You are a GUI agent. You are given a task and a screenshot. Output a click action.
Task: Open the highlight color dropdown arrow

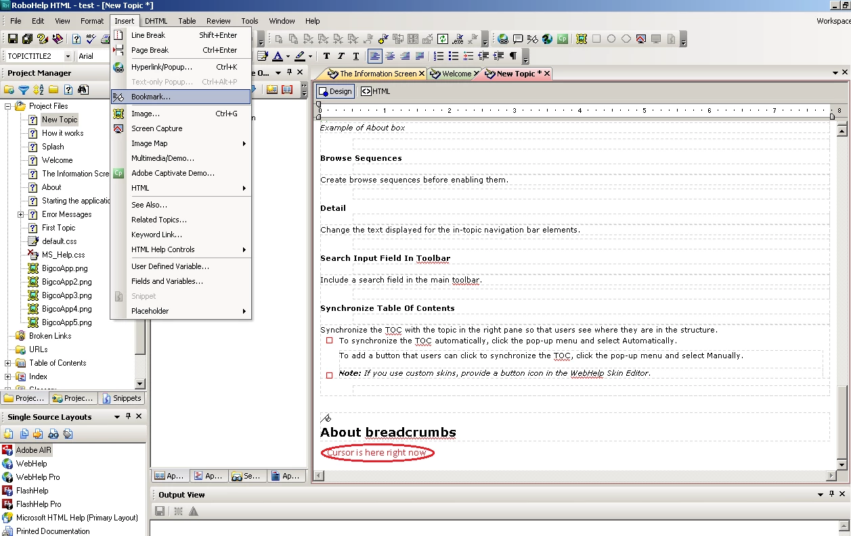311,56
